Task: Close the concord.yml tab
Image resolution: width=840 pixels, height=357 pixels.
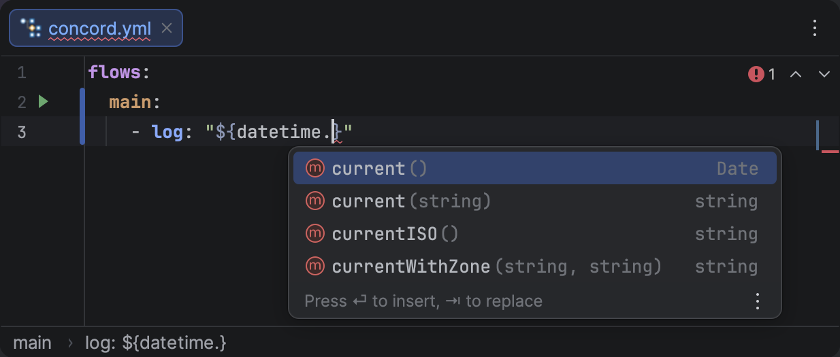Action: tap(167, 29)
